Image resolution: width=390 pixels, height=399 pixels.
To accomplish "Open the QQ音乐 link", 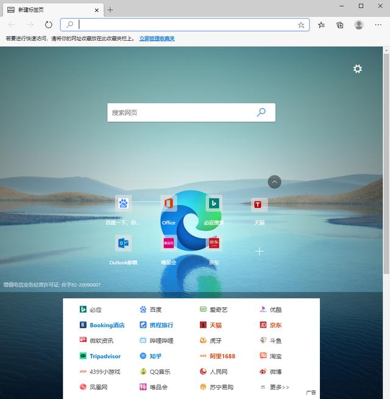I will coord(155,372).
